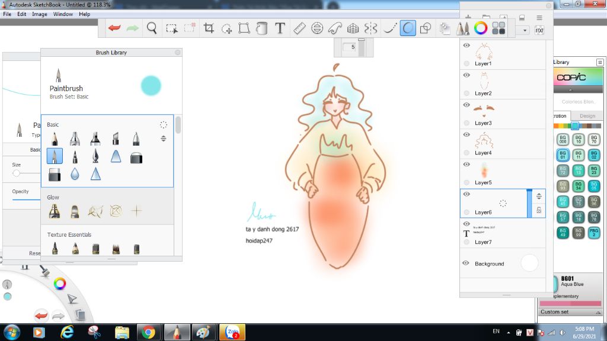
Task: Select the Flood Fill bucket tool
Action: 261,28
